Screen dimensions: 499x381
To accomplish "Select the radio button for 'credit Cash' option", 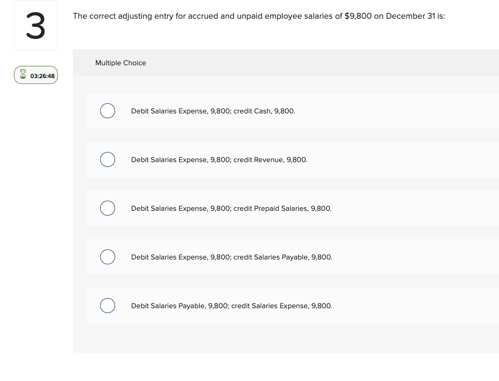I will [x=108, y=111].
